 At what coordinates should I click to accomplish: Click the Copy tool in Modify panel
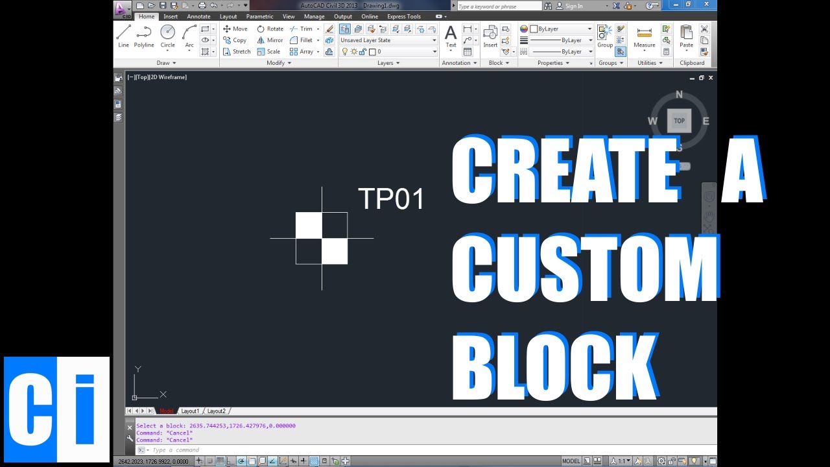[x=235, y=40]
